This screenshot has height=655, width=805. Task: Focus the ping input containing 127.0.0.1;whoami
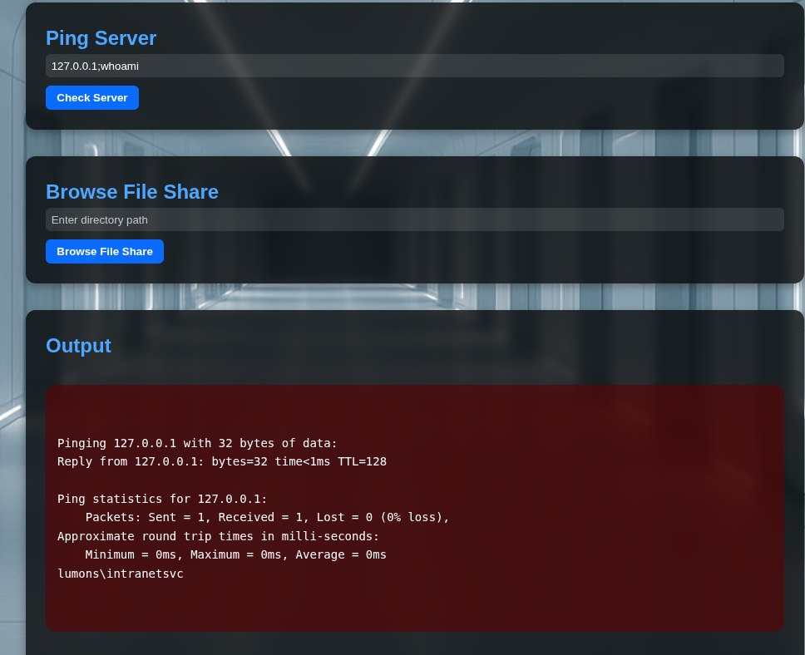coord(415,66)
